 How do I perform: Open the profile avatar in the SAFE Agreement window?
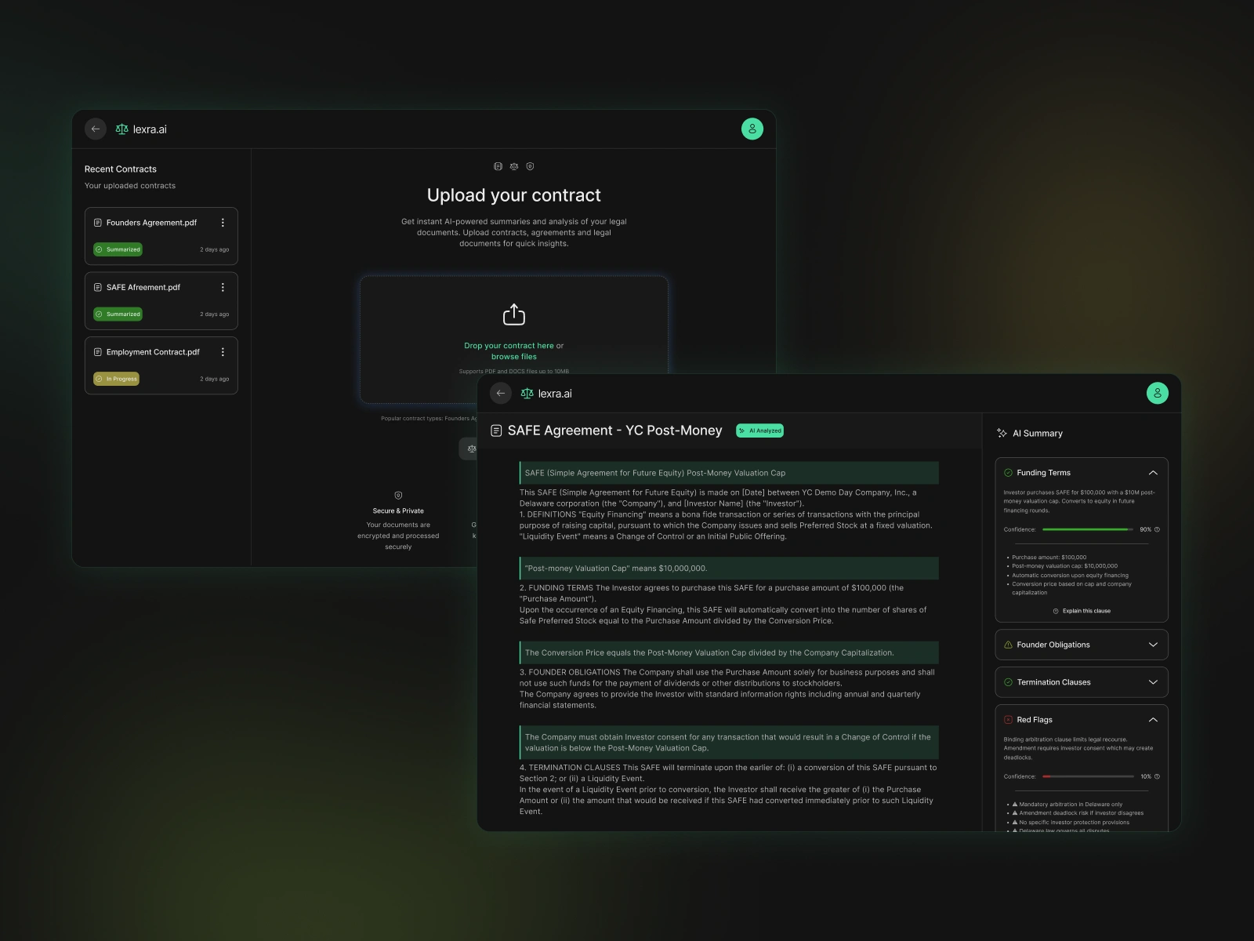(x=1158, y=393)
